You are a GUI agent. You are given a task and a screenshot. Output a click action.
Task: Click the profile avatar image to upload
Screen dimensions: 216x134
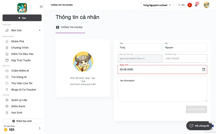pos(83,62)
